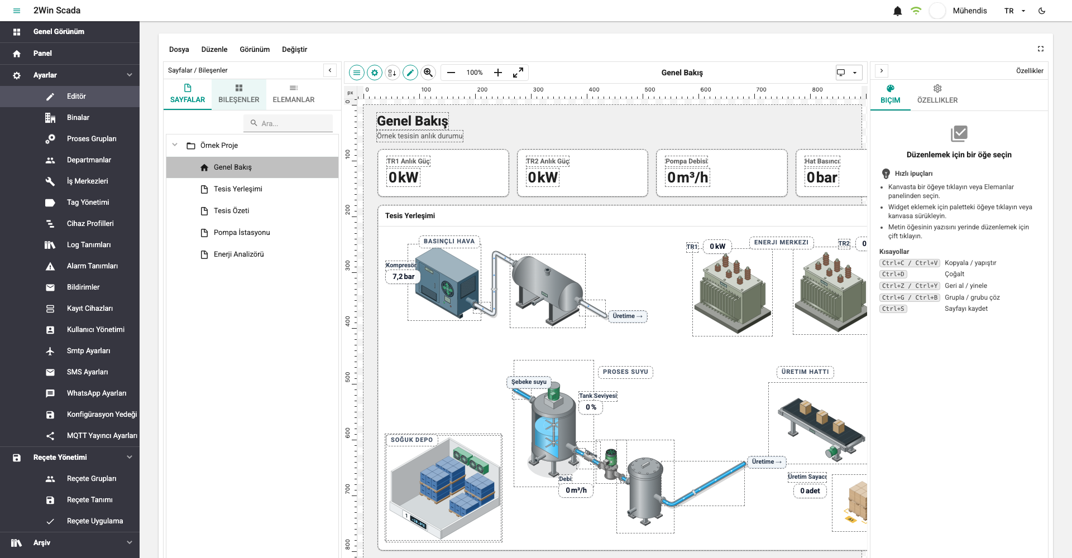Click the magnifier zoom-in toolbar icon
This screenshot has width=1072, height=558.
coord(428,73)
